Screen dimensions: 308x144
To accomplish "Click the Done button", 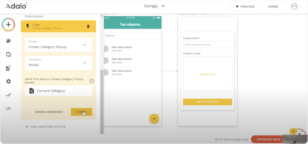I will (81, 112).
